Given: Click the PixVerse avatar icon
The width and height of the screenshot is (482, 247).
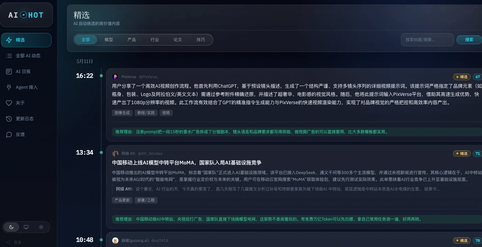Looking at the screenshot, I should [115, 77].
